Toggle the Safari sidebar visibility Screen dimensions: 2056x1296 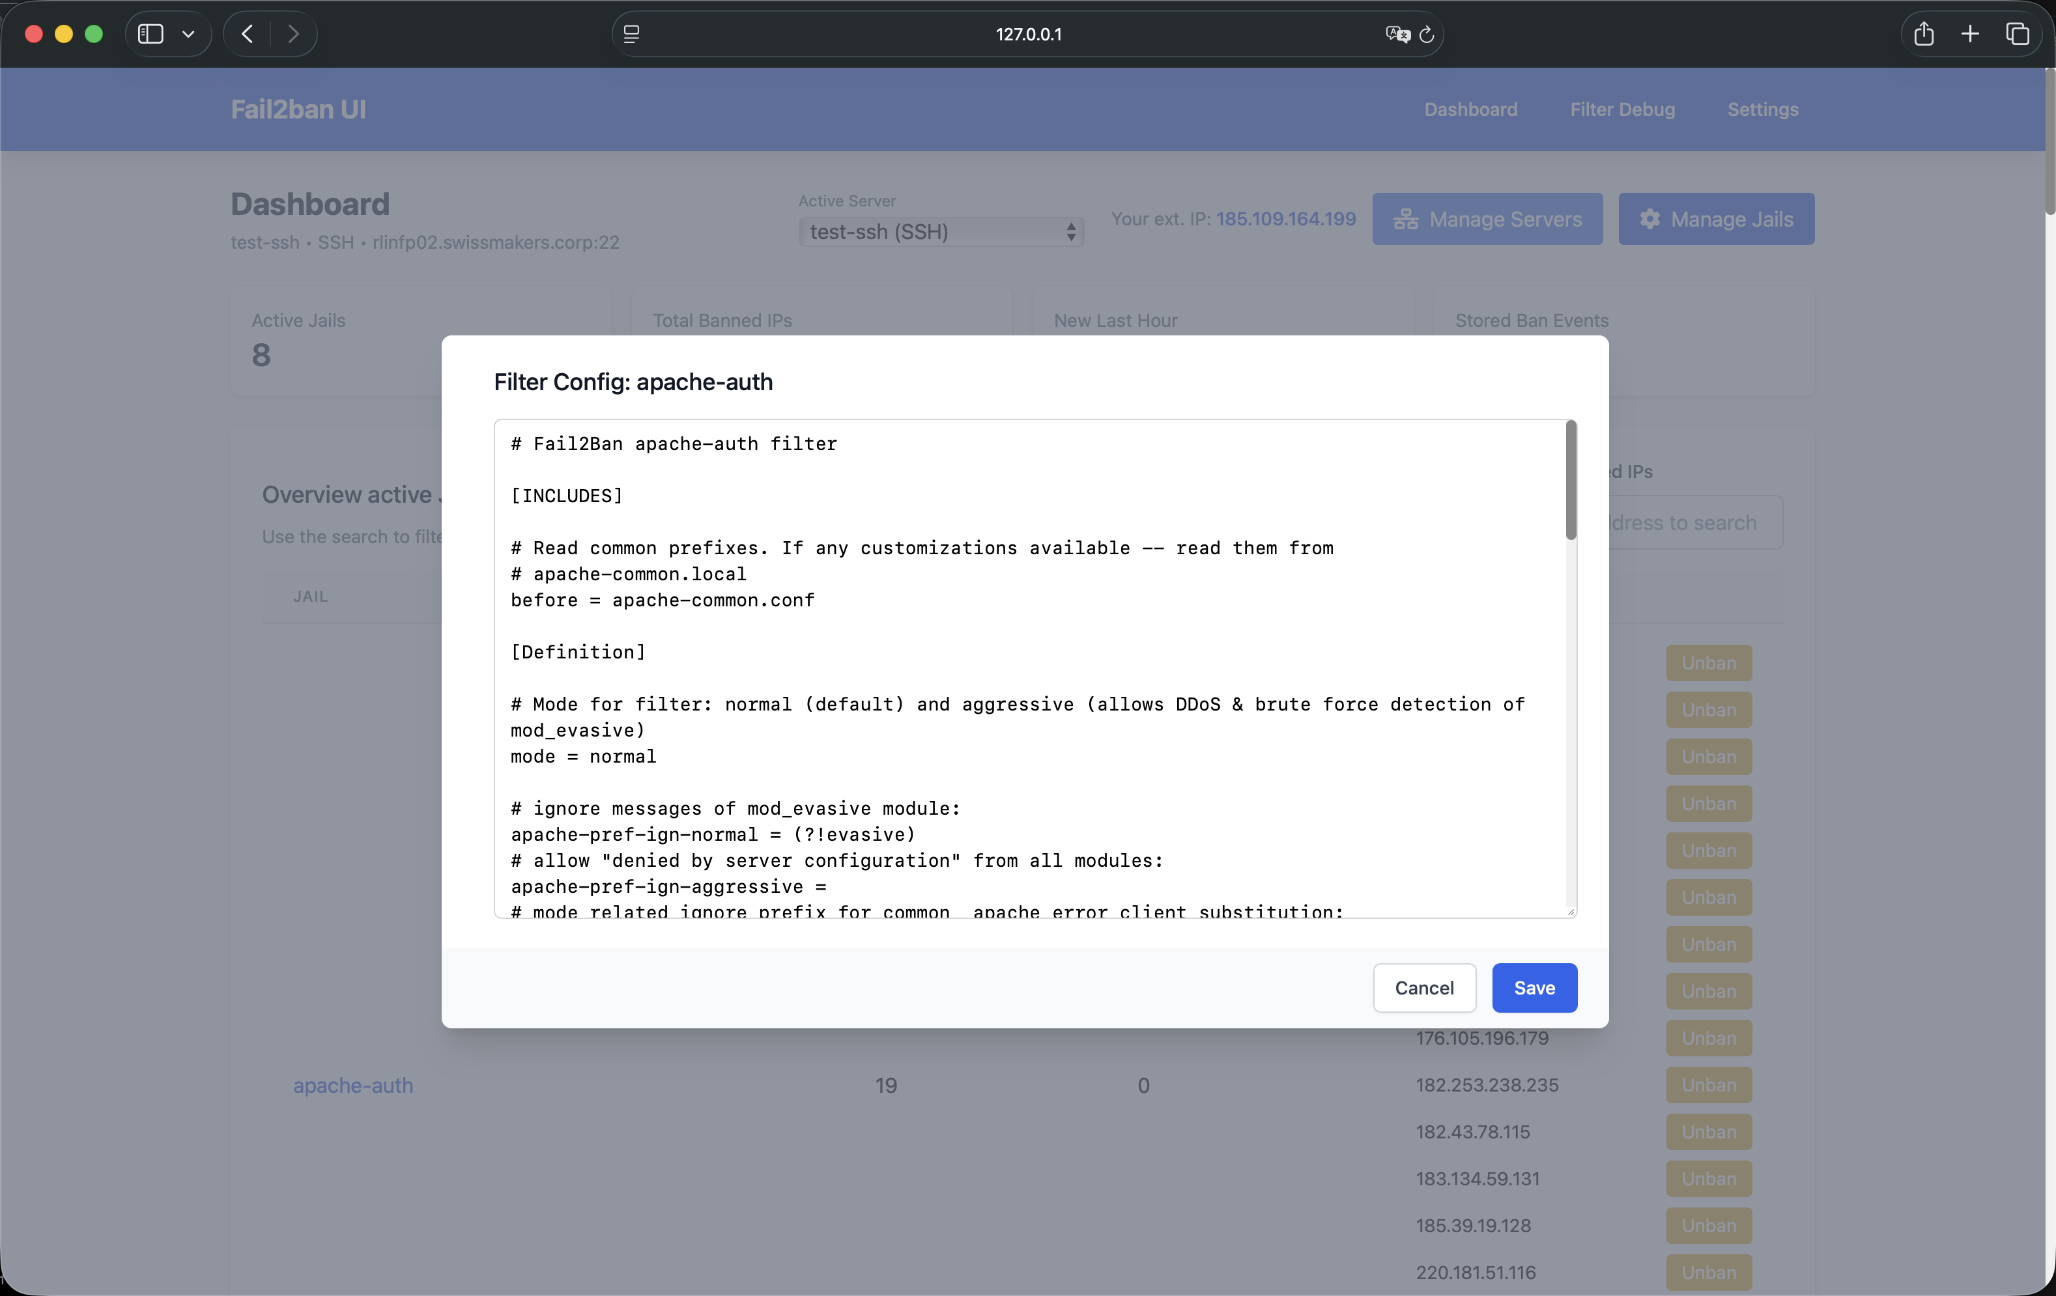point(149,34)
